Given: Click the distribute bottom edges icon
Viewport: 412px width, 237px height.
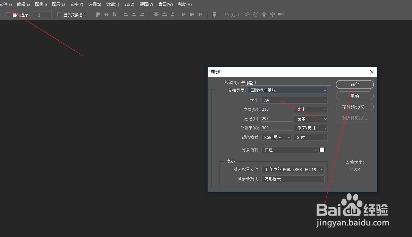Looking at the screenshot, I should tap(173, 14).
